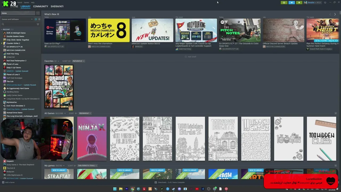Viewport: 341px width, 192px height.
Task: Click the Steam taskbar icon
Action: tap(173, 189)
